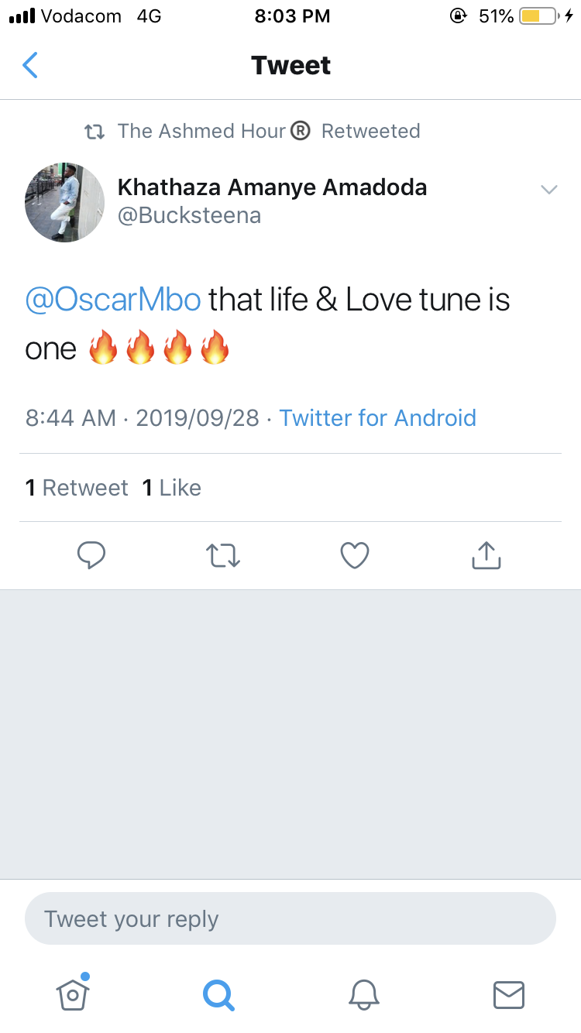Image resolution: width=581 pixels, height=1033 pixels.
Task: Open the Search tab magnifier icon
Action: point(218,994)
